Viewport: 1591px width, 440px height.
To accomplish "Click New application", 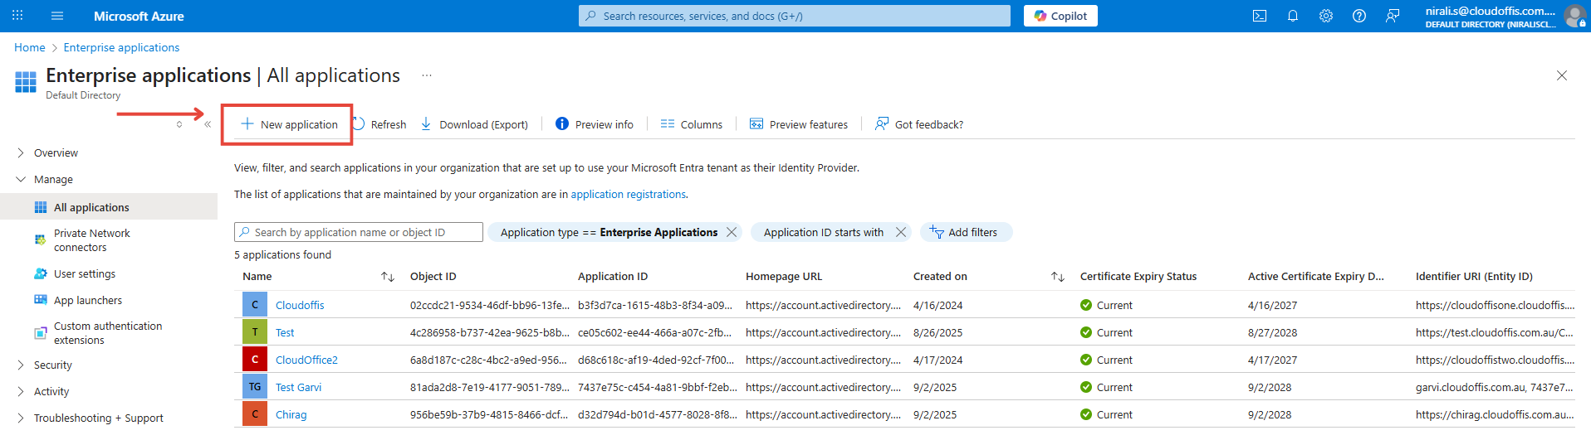I will [x=289, y=124].
